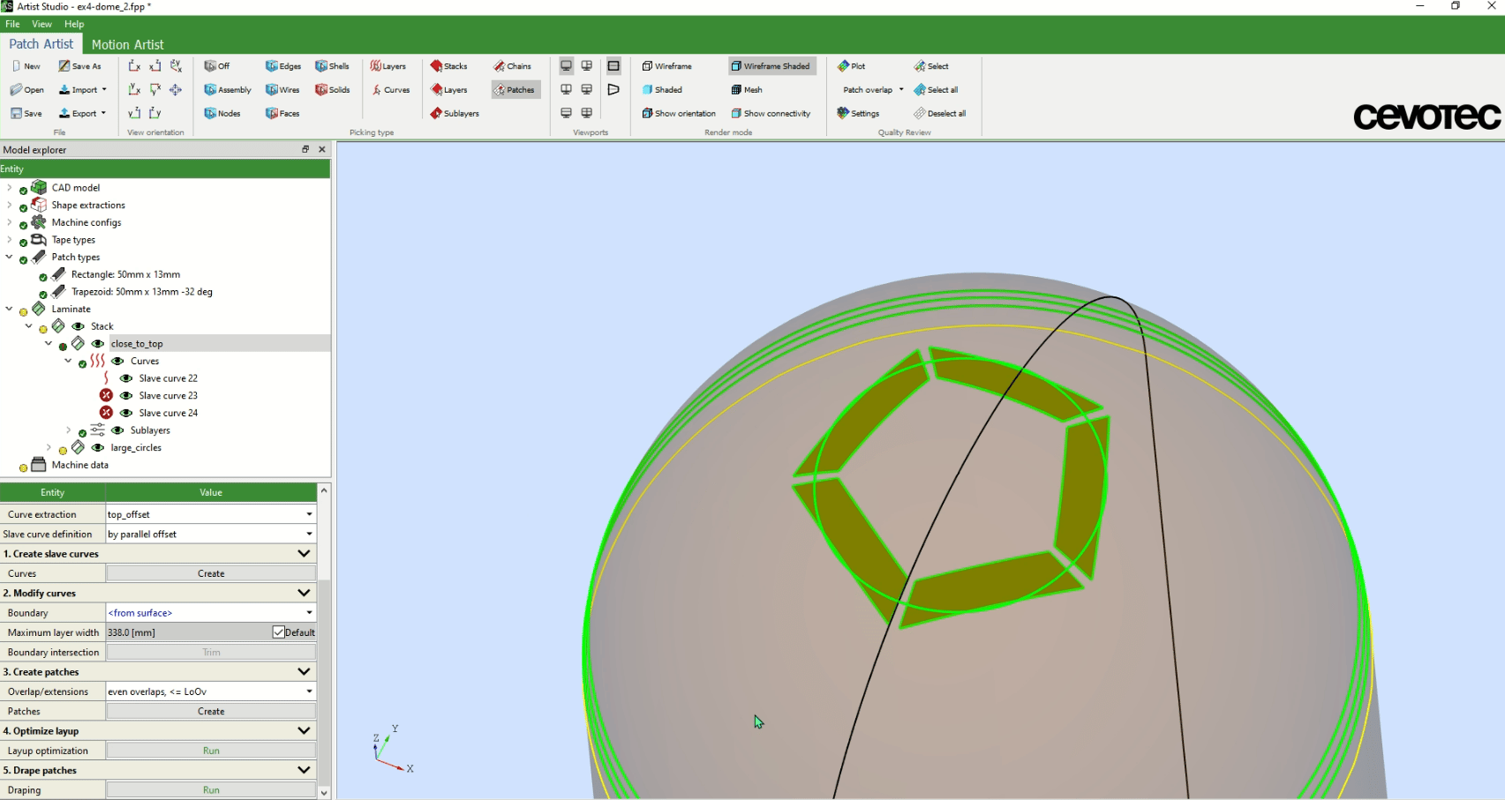Click the Plot tool
The width and height of the screenshot is (1505, 800).
[851, 66]
